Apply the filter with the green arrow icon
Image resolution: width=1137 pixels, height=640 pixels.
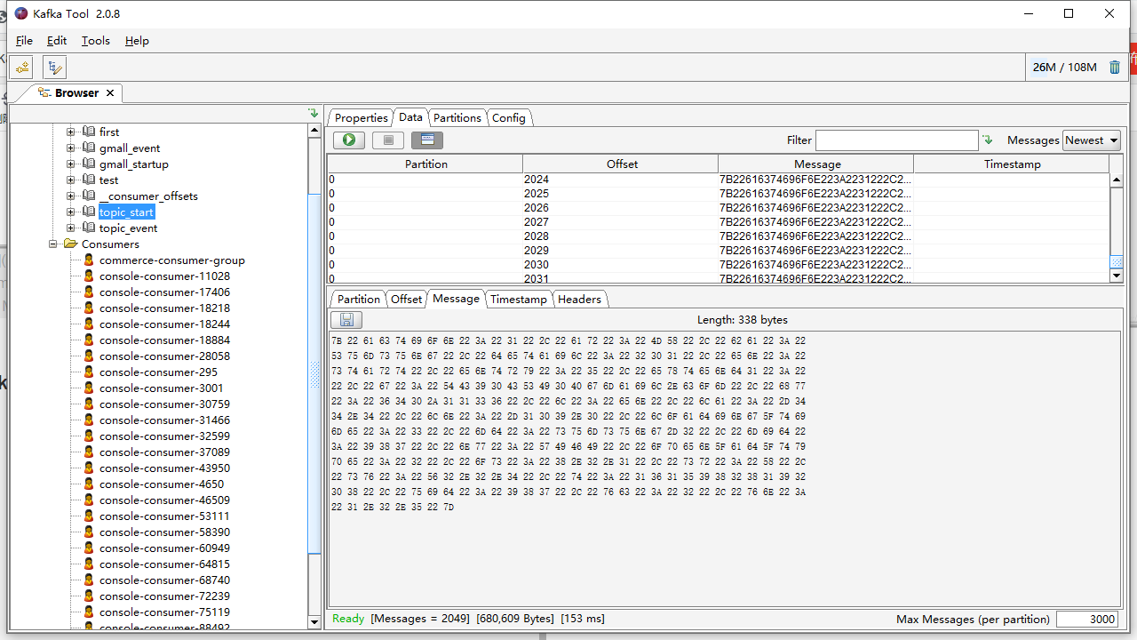click(x=987, y=140)
